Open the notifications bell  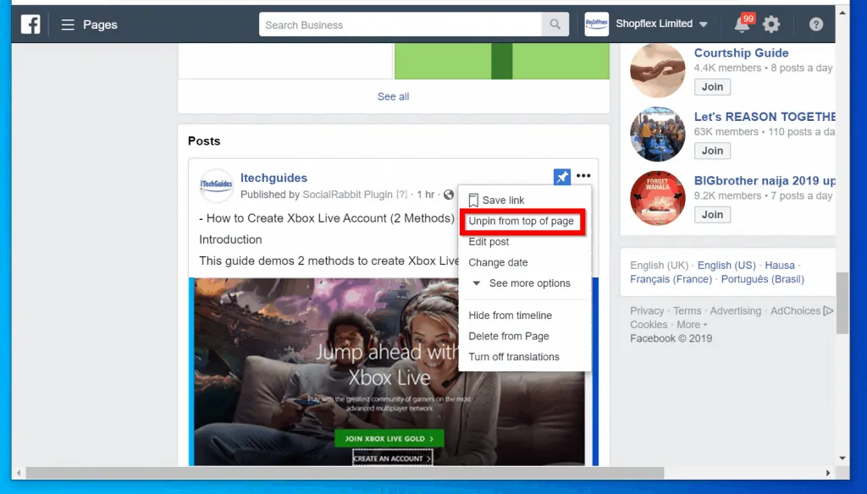point(743,24)
